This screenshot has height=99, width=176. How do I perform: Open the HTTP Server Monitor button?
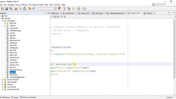[28, 97]
